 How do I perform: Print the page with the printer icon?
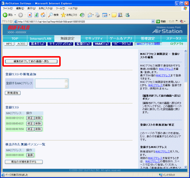(97, 15)
